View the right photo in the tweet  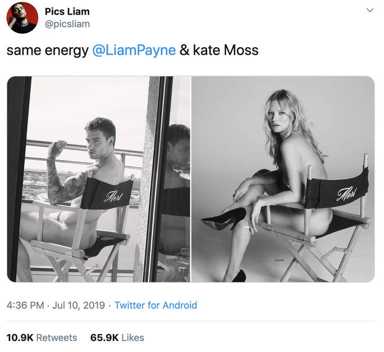[283, 179]
